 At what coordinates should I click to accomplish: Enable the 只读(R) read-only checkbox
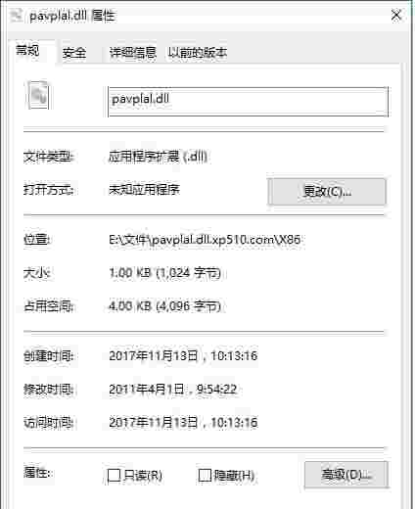(x=115, y=475)
